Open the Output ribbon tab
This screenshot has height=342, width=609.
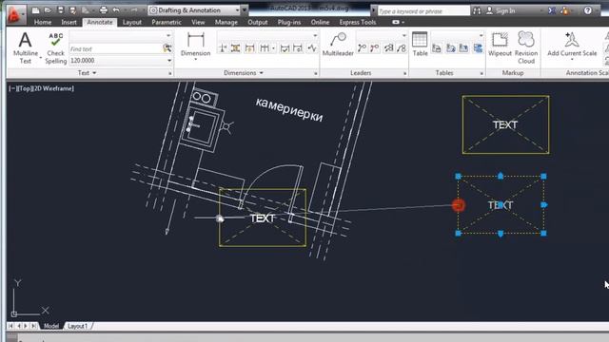tap(258, 23)
